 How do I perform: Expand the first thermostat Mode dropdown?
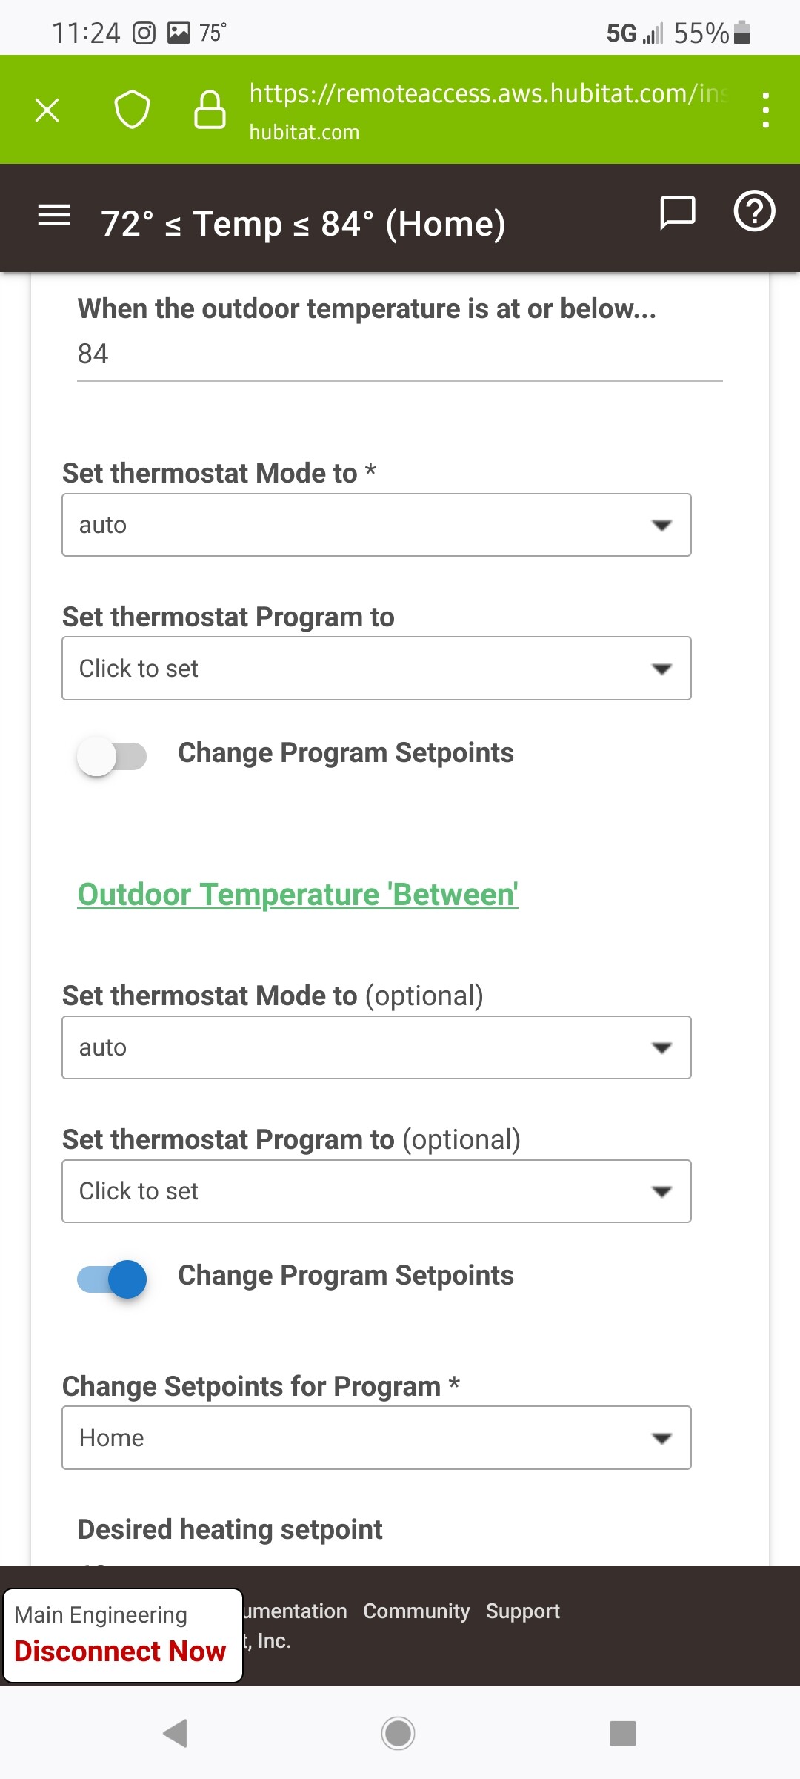[376, 525]
